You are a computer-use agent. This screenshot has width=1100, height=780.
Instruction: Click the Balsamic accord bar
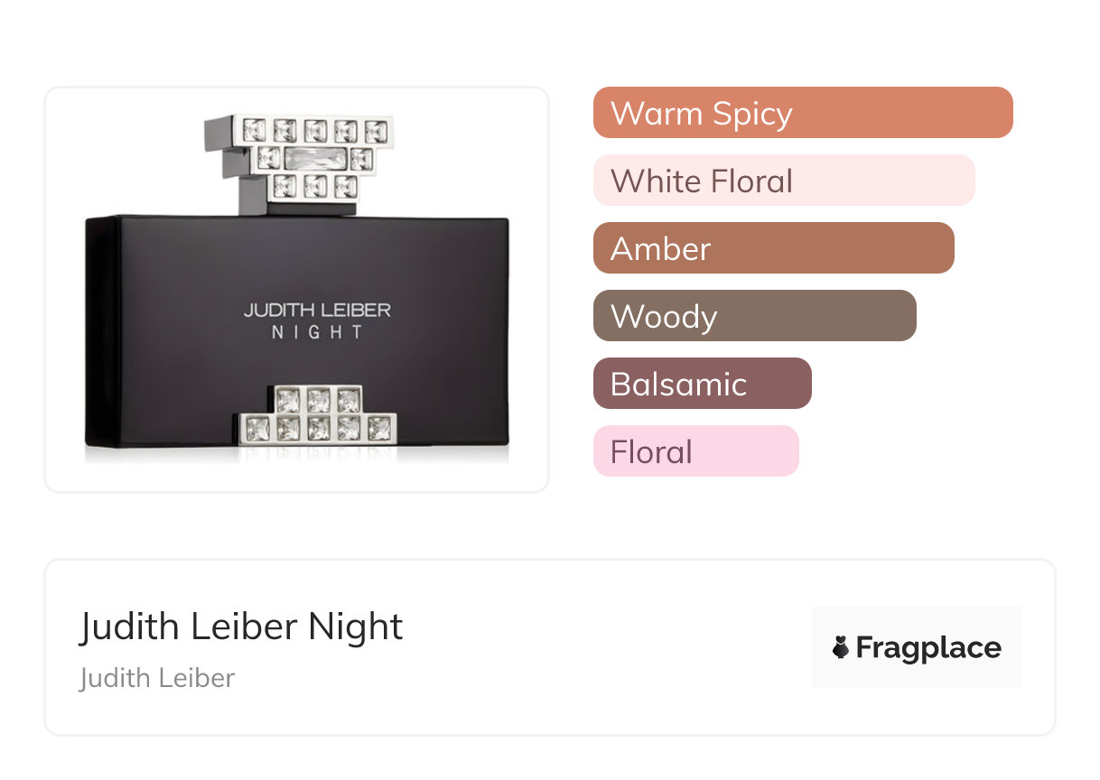702,384
